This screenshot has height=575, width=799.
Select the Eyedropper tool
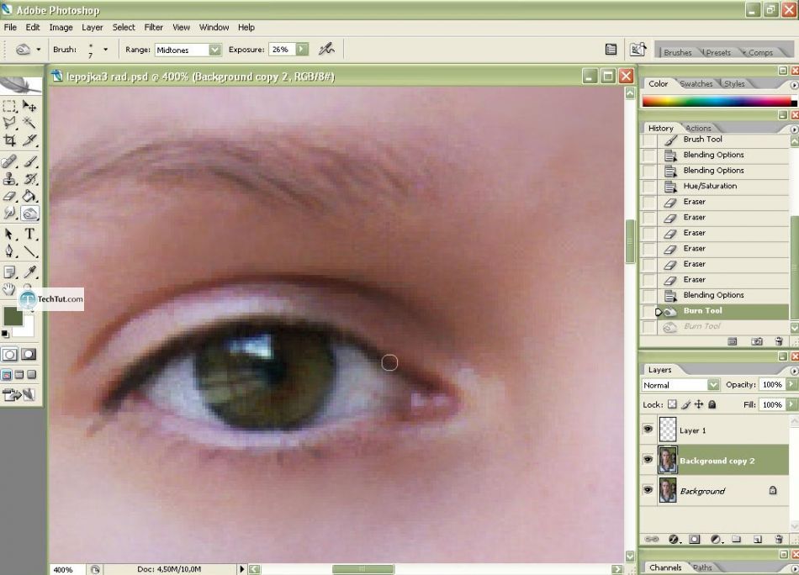coord(29,272)
